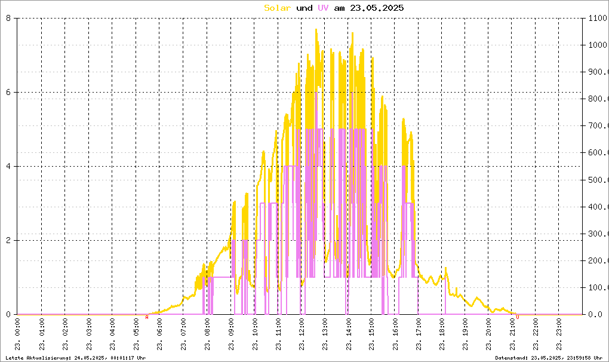Click the pink "UV" word in the chart title
This screenshot has width=609, height=362.
[323, 8]
